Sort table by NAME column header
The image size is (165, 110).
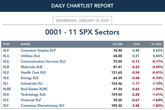25,44
